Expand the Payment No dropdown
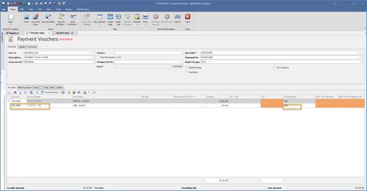Image resolution: width=367 pixels, height=191 pixels. 358,57
